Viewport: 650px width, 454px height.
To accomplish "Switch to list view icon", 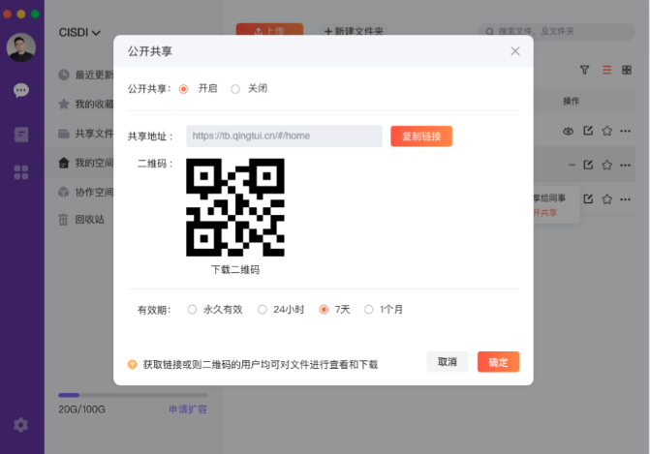I will point(606,70).
